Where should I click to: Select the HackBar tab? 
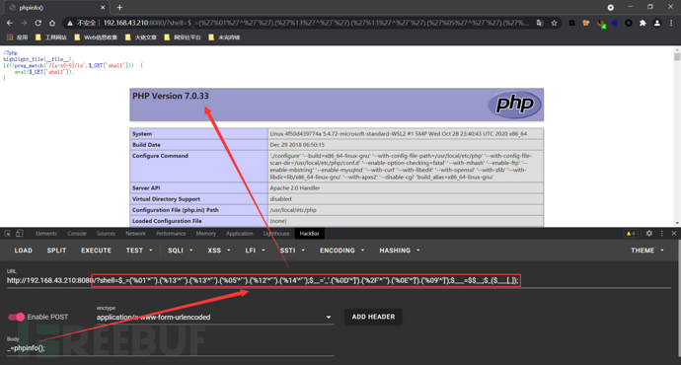(x=309, y=234)
